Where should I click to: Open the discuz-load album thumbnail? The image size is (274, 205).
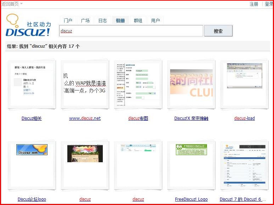(245, 84)
